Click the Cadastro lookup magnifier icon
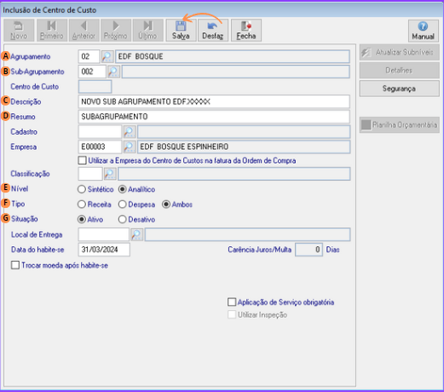This screenshot has width=444, height=392. pos(130,132)
